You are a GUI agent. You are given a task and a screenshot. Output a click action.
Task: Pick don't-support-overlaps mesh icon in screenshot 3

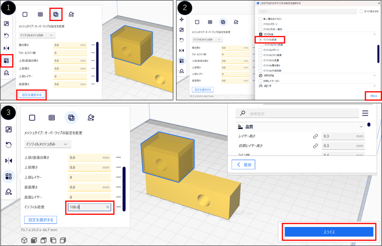(x=91, y=118)
